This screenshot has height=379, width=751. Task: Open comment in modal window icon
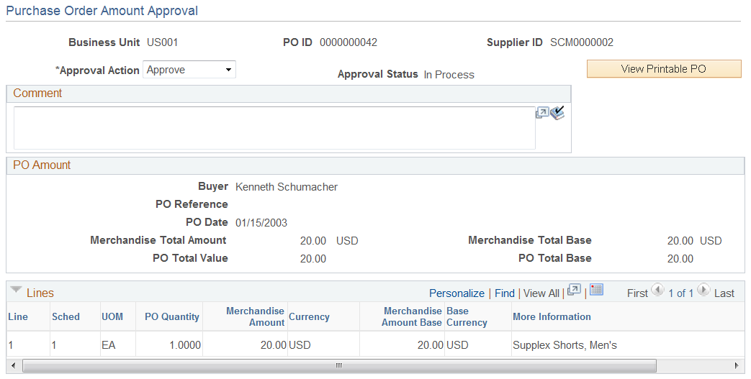click(541, 113)
